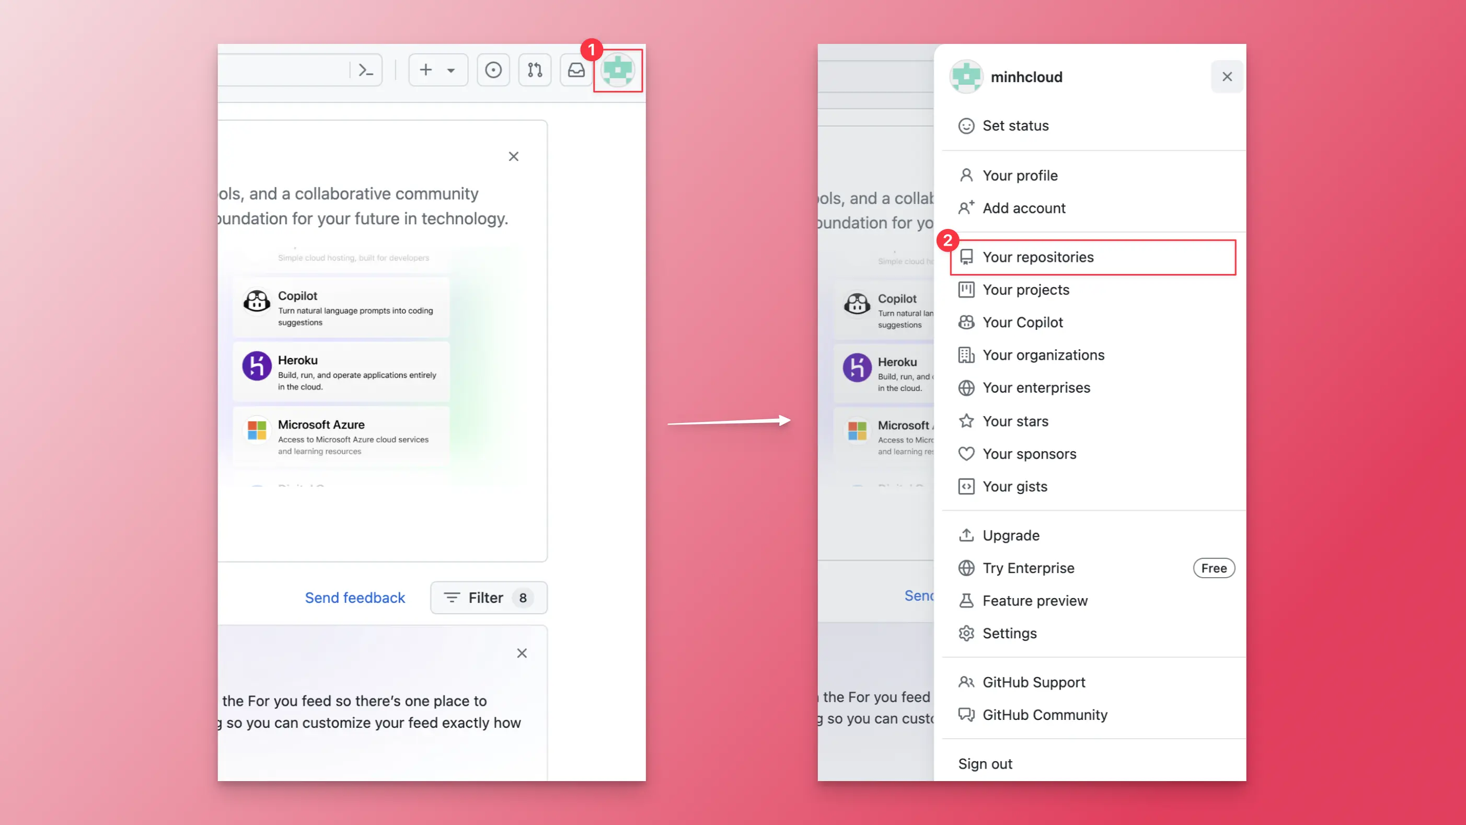Image resolution: width=1466 pixels, height=825 pixels.
Task: Open Your stars menu item
Action: [x=1093, y=421]
